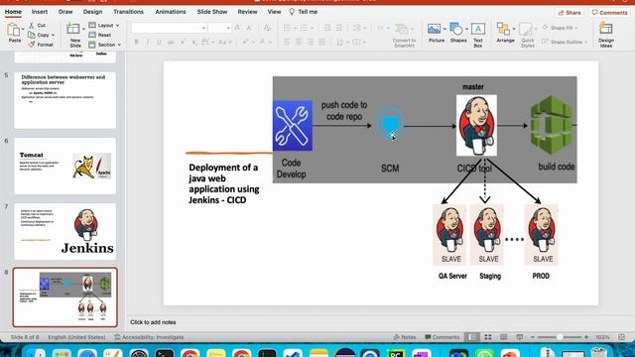The image size is (635, 357).
Task: Click the Tell me search box
Action: click(x=304, y=12)
